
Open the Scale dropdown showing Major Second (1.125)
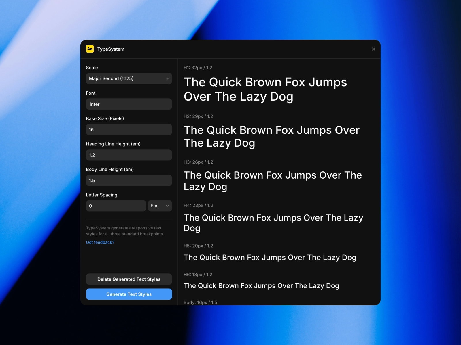click(129, 78)
